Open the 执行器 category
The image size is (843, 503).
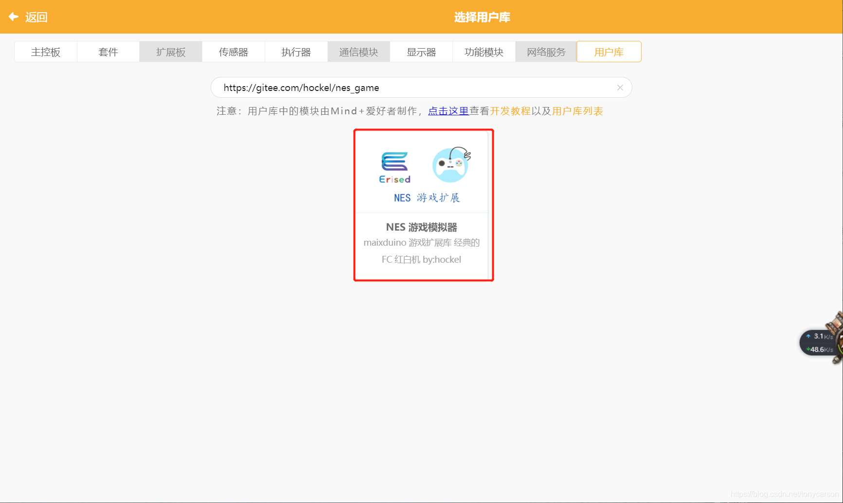296,52
